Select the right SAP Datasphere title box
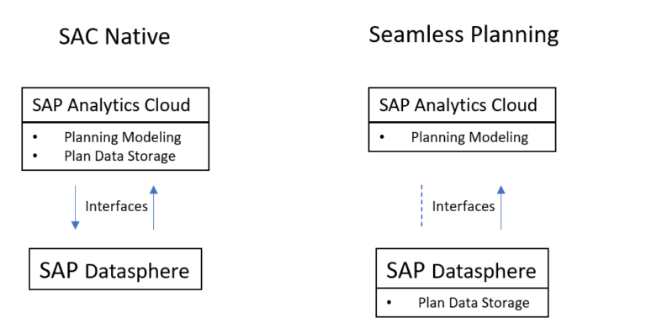The height and width of the screenshot is (329, 646). (463, 268)
